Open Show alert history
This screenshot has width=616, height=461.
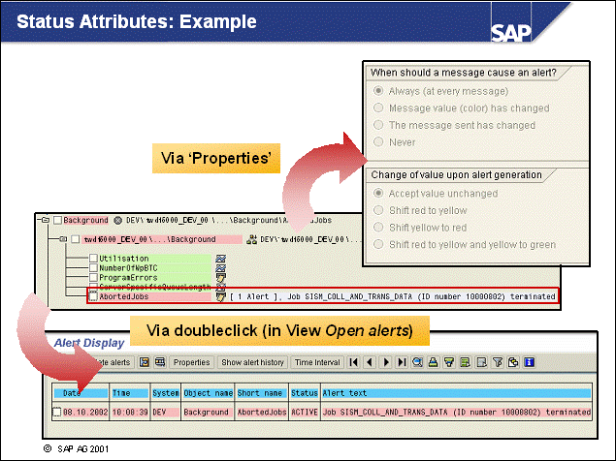tap(252, 362)
